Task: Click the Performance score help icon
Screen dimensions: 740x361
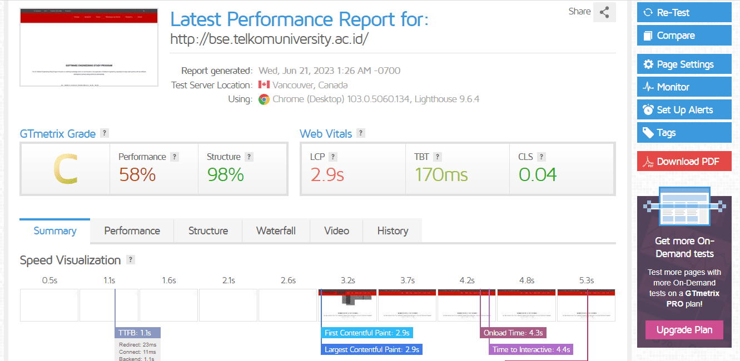Action: (x=175, y=157)
